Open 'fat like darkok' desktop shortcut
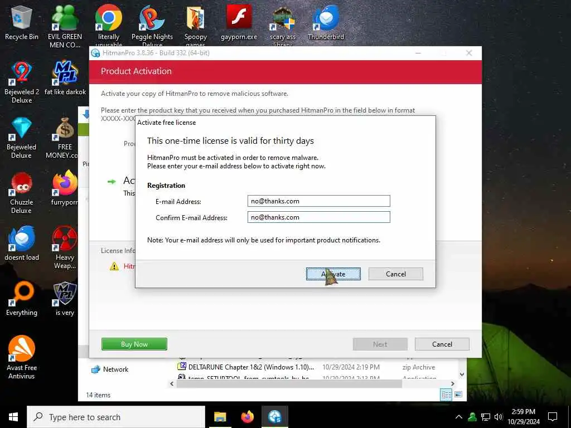The height and width of the screenshot is (428, 571). 65,78
